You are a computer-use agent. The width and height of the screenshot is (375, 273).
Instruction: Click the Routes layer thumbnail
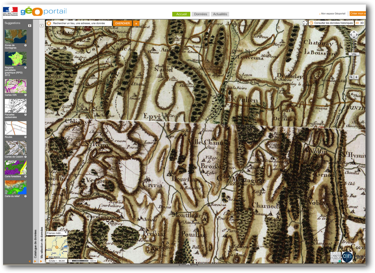pos(15,128)
